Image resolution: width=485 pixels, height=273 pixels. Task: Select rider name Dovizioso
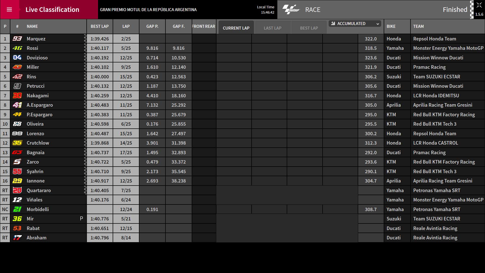37,58
